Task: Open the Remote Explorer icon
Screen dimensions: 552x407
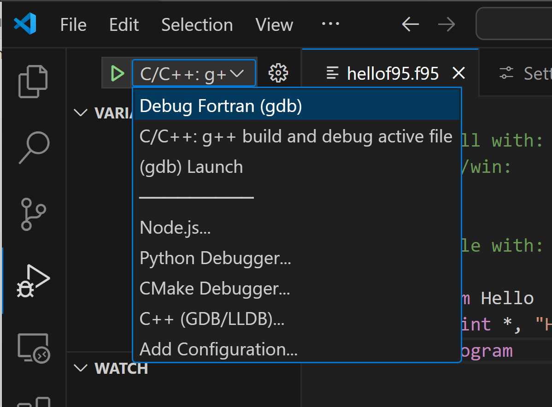Action: click(33, 347)
